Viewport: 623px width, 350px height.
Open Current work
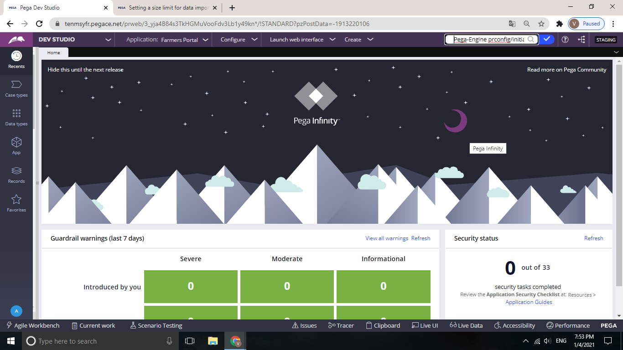93,325
